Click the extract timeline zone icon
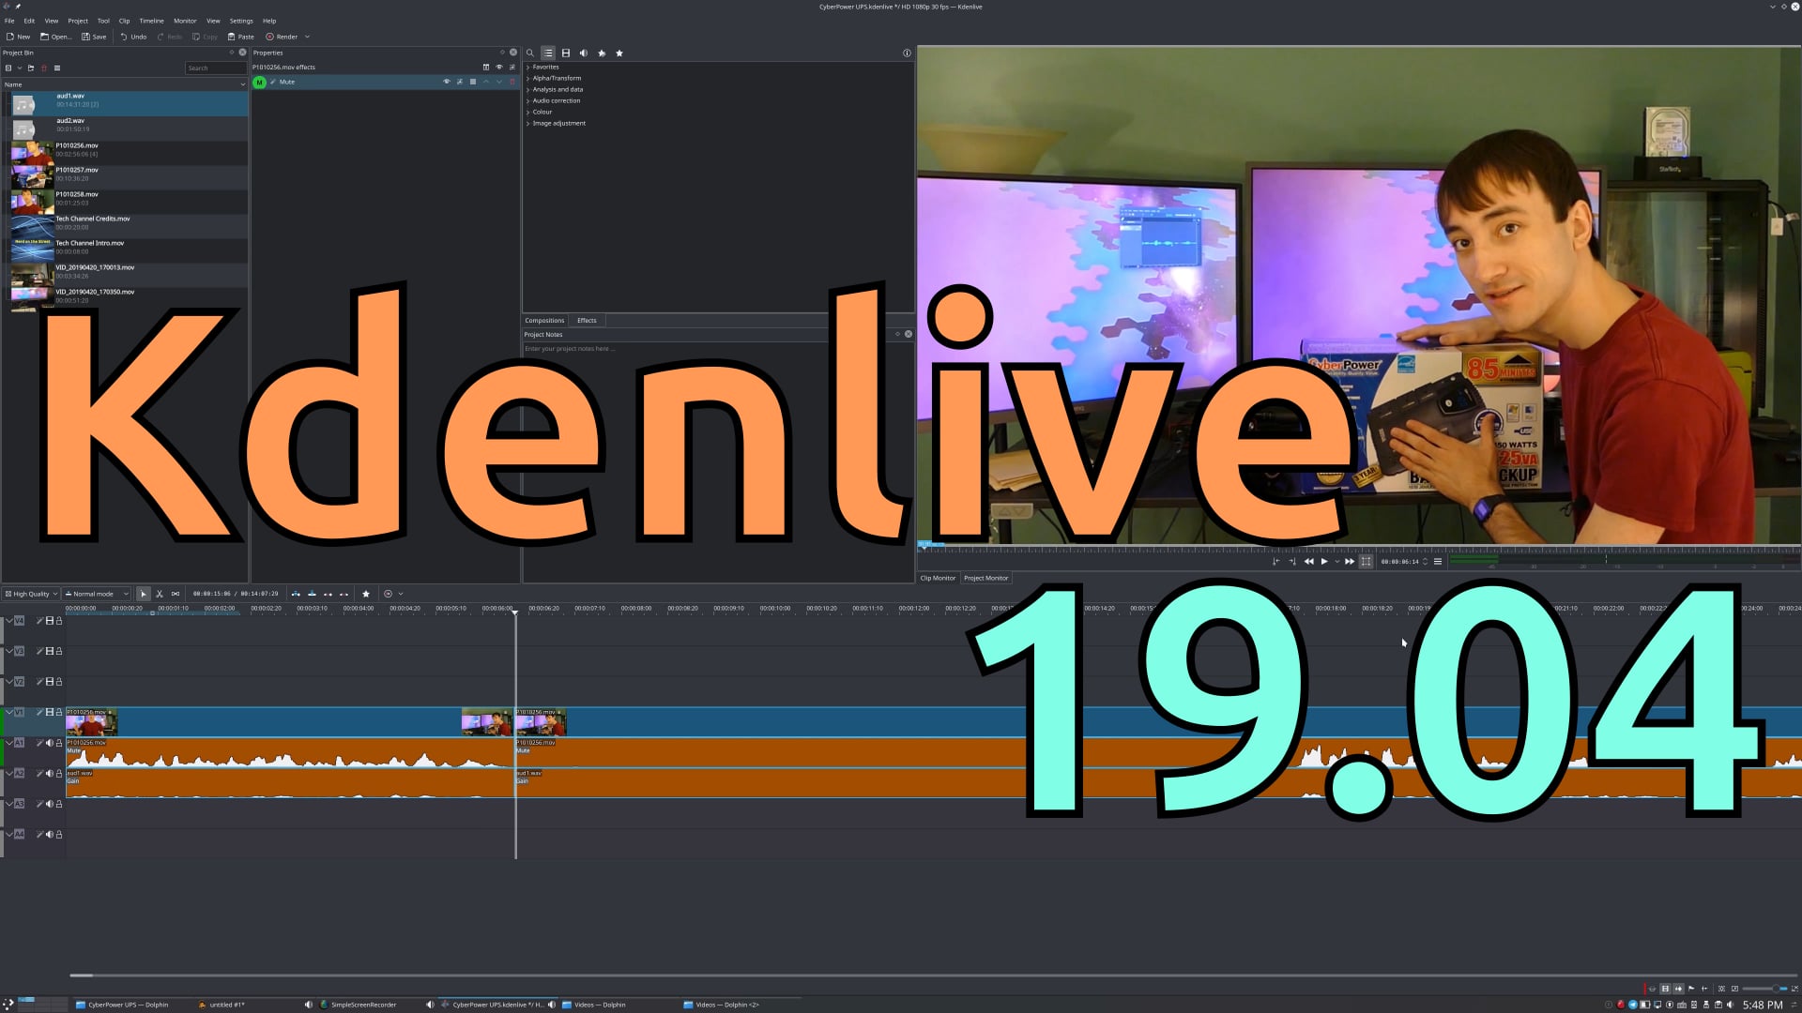 [328, 594]
